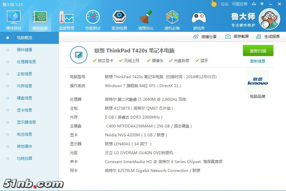Open the 硬件体检 hardware checkup tool
The height and width of the screenshot is (191, 286).
point(13,19)
